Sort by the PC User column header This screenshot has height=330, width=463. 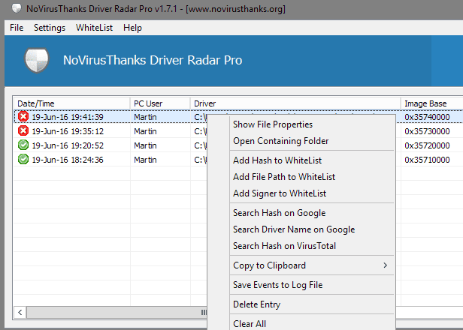160,103
